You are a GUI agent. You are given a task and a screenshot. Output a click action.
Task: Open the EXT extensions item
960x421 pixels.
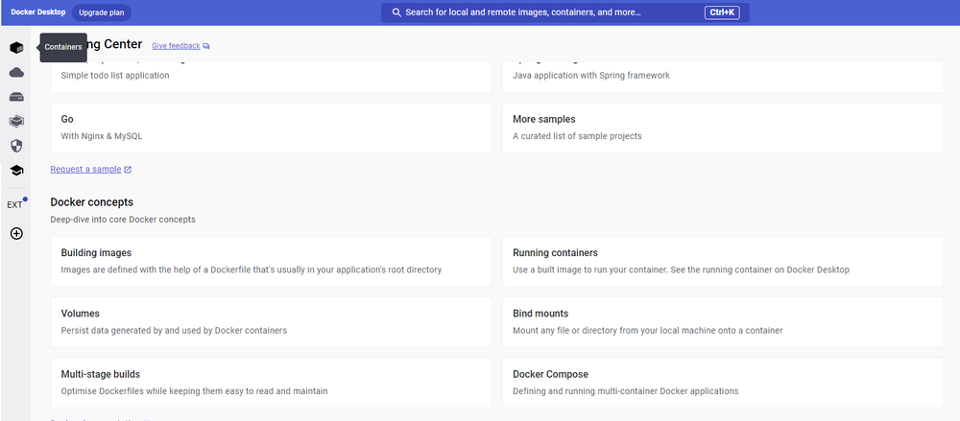pos(16,204)
